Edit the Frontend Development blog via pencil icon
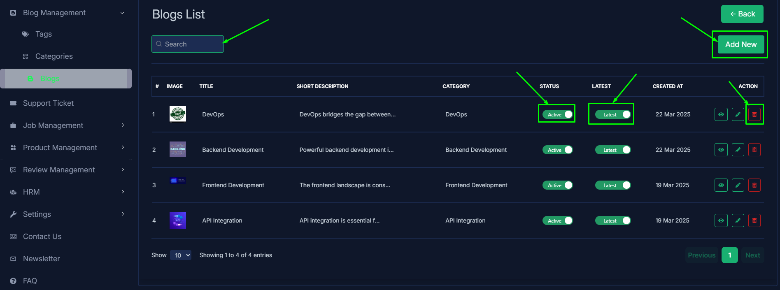This screenshot has height=290, width=780. (x=738, y=185)
